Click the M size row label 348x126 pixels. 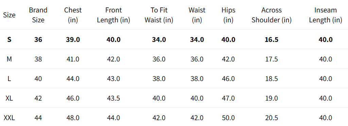[9, 59]
